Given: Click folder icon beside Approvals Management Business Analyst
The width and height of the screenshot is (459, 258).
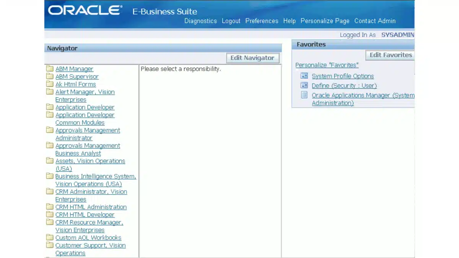Looking at the screenshot, I should click(x=50, y=145).
